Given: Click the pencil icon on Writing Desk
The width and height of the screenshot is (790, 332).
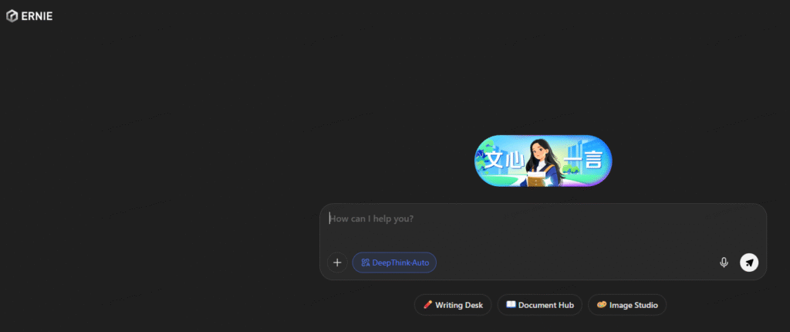Looking at the screenshot, I should [427, 305].
